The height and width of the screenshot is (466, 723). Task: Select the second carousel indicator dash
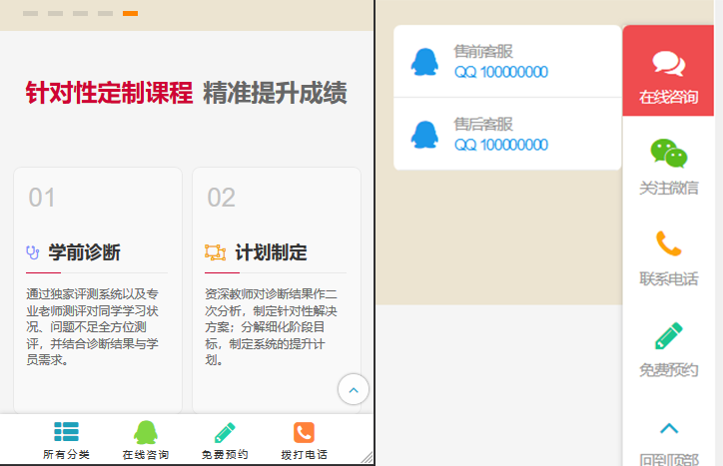(55, 13)
